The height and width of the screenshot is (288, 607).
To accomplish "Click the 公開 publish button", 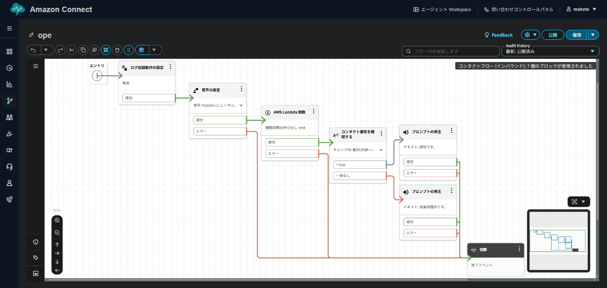I will click(553, 35).
